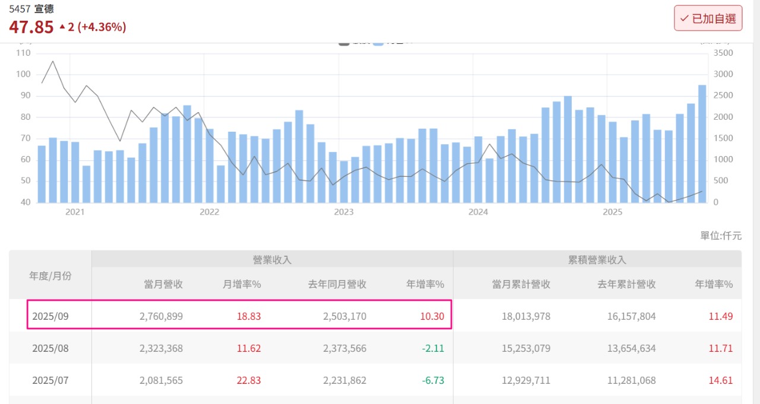Image resolution: width=760 pixels, height=404 pixels.
Task: Select the 2025/09 row date cell
Action: point(50,316)
